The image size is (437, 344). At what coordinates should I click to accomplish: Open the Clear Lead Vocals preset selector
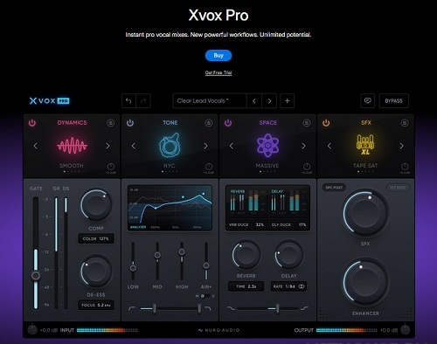tap(210, 101)
